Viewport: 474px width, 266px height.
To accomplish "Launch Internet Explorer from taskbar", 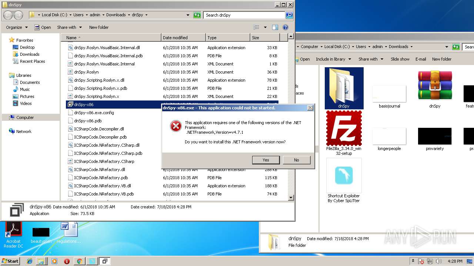I will click(30, 261).
